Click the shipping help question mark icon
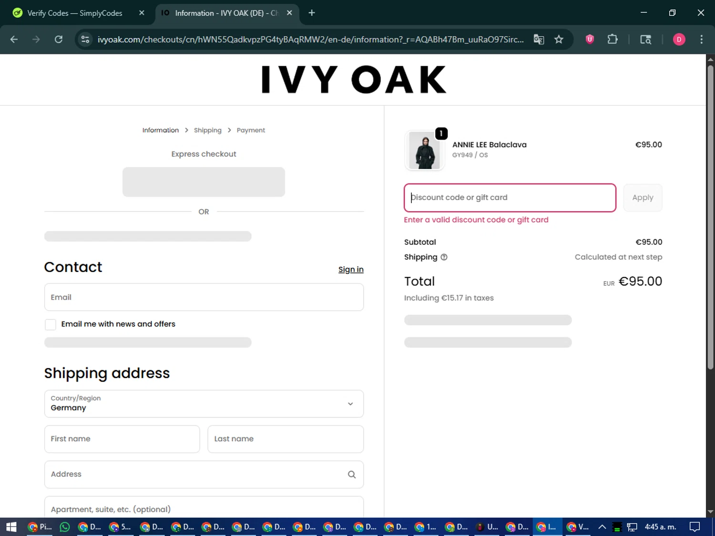 (x=444, y=257)
